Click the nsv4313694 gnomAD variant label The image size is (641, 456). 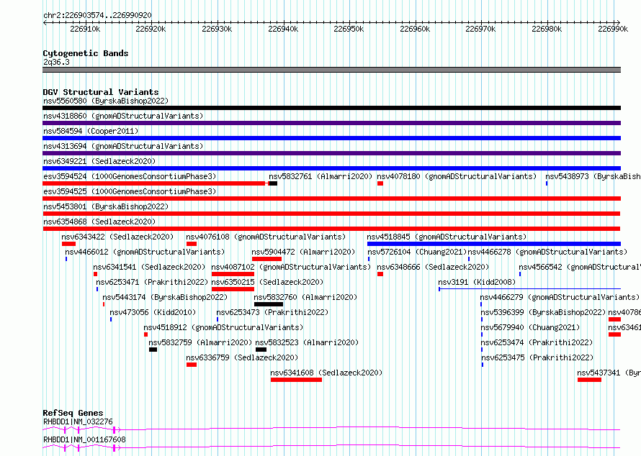[123, 146]
